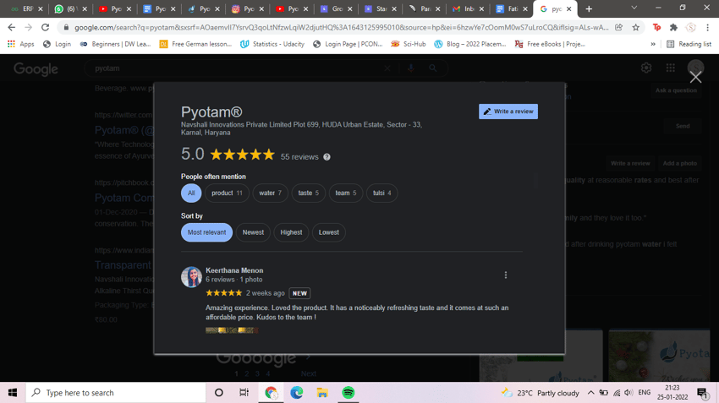The width and height of the screenshot is (719, 403).
Task: Open Spotify from the taskbar
Action: pyautogui.click(x=348, y=393)
